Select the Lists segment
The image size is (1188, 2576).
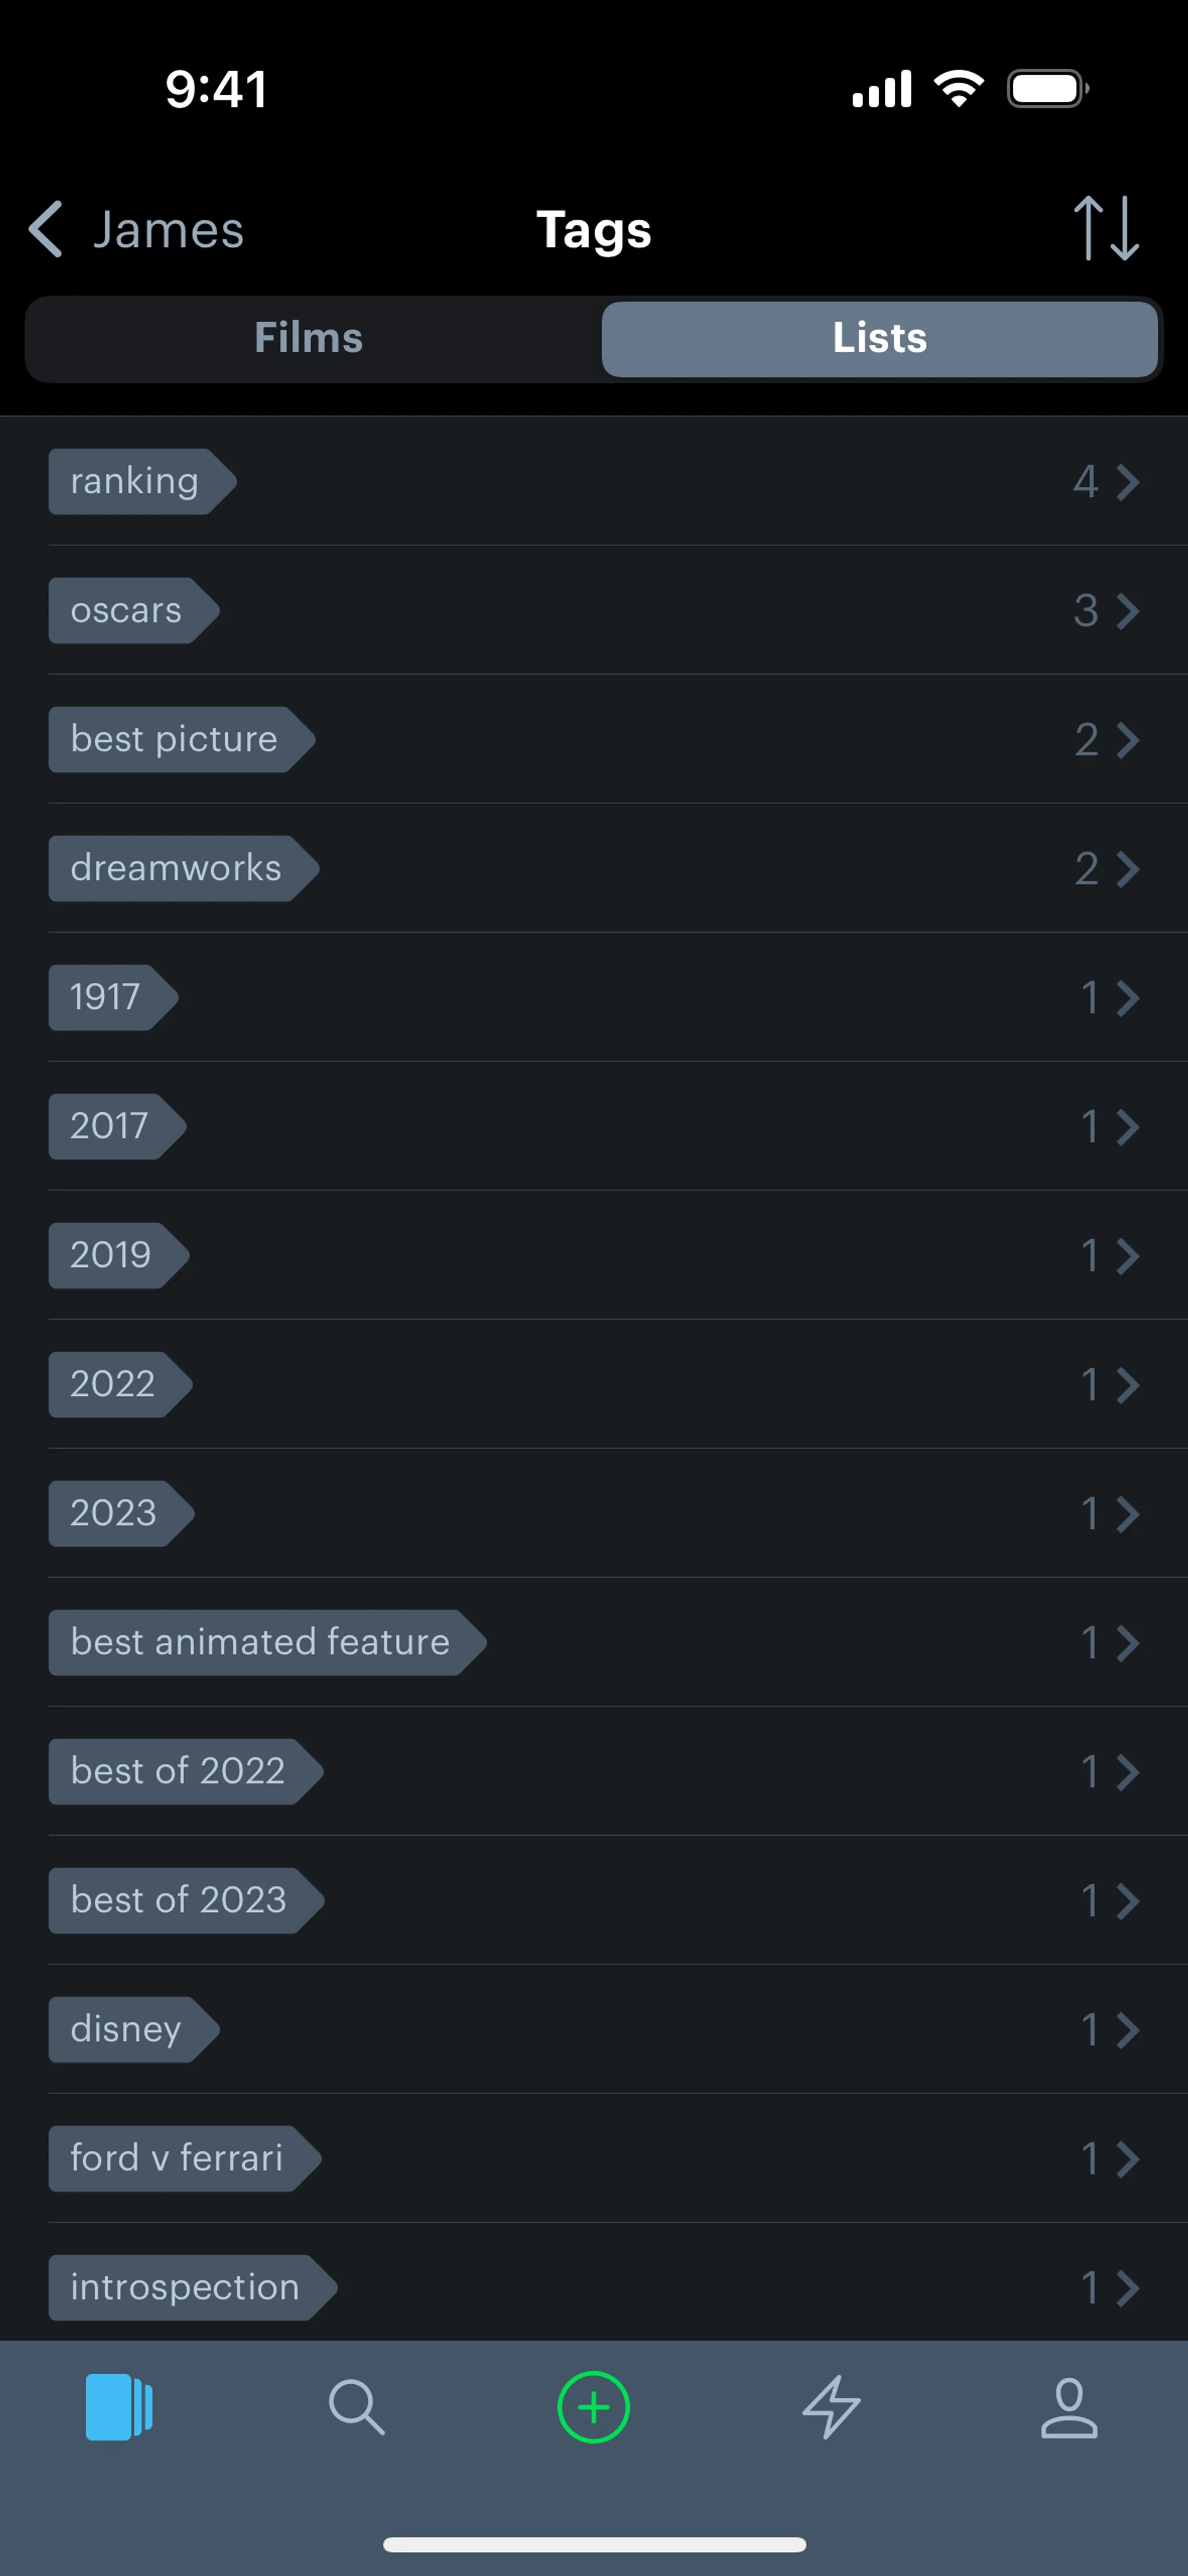pyautogui.click(x=879, y=338)
